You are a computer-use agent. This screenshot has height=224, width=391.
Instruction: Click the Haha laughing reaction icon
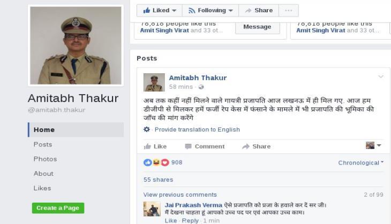click(156, 163)
